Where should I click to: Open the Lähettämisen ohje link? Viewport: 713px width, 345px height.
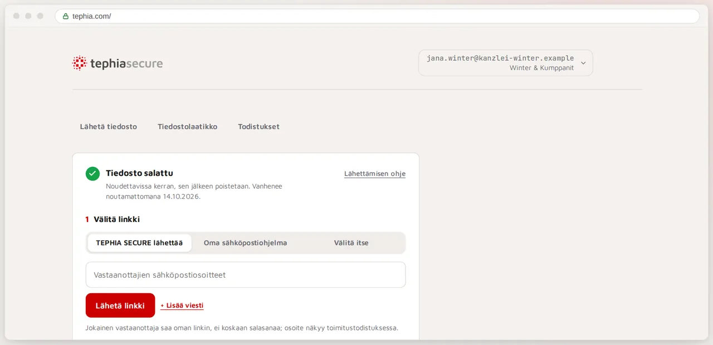point(375,174)
